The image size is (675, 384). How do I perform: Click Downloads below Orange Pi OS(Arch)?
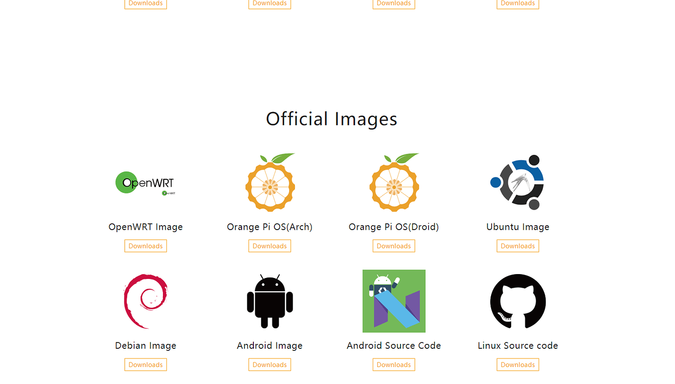(270, 246)
